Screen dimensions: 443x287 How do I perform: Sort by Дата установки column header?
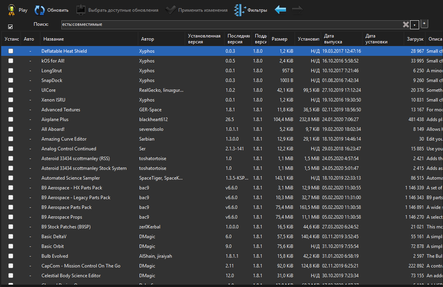pos(383,39)
